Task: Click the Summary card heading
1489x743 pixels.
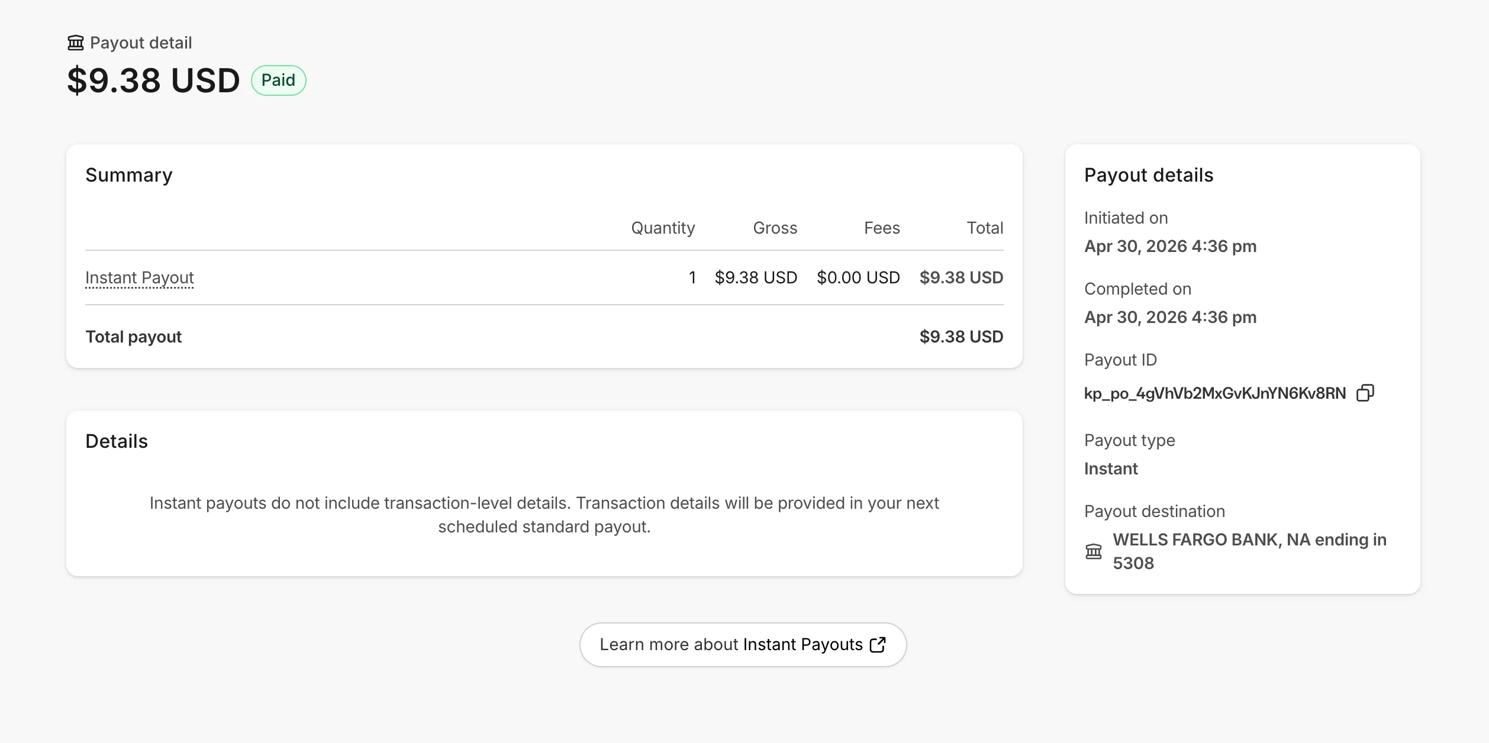Action: point(129,175)
